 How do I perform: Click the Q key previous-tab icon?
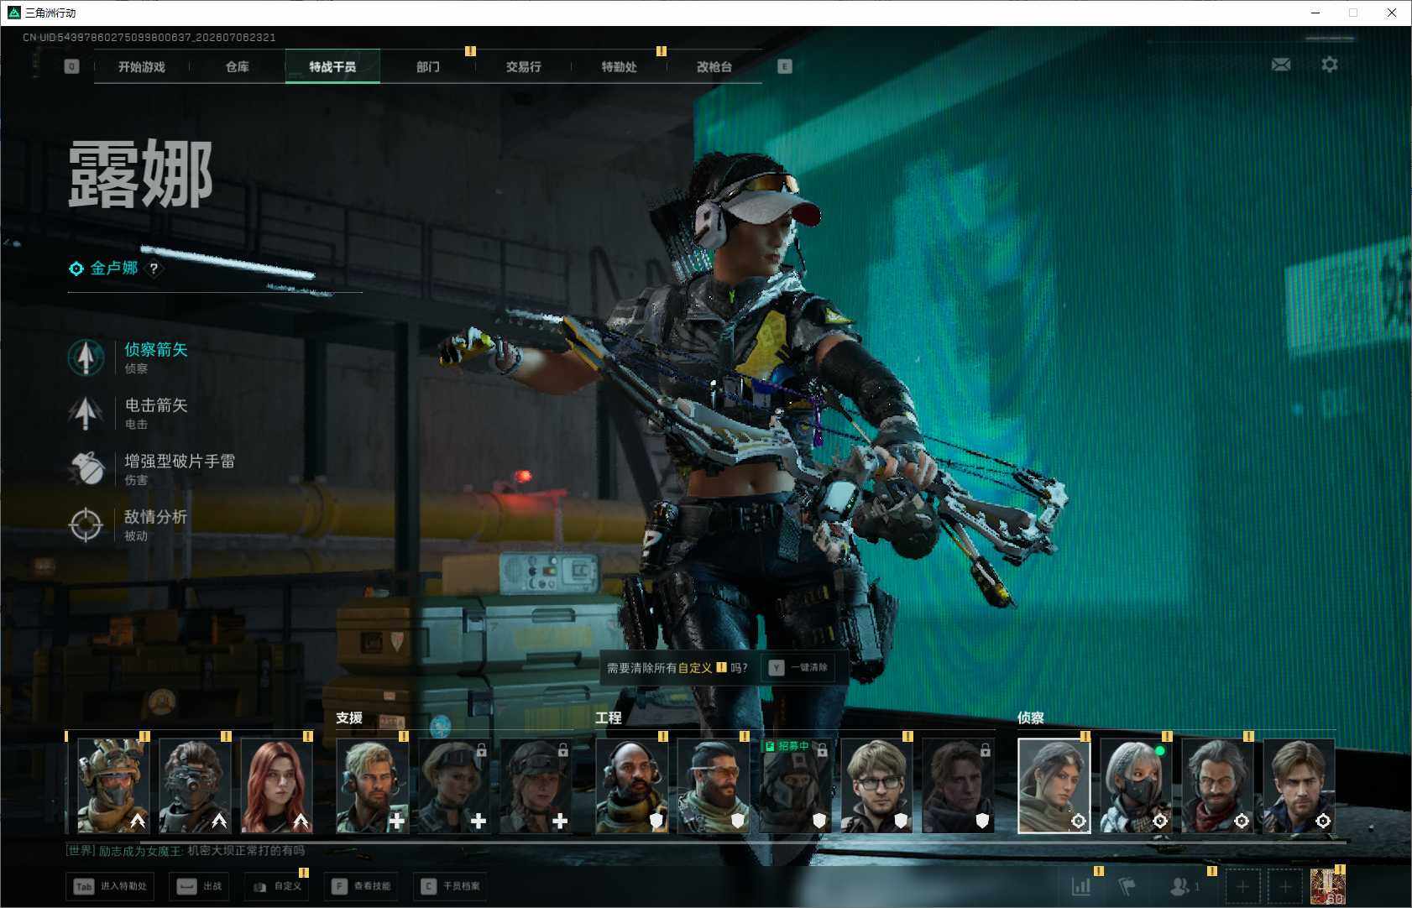pos(71,66)
